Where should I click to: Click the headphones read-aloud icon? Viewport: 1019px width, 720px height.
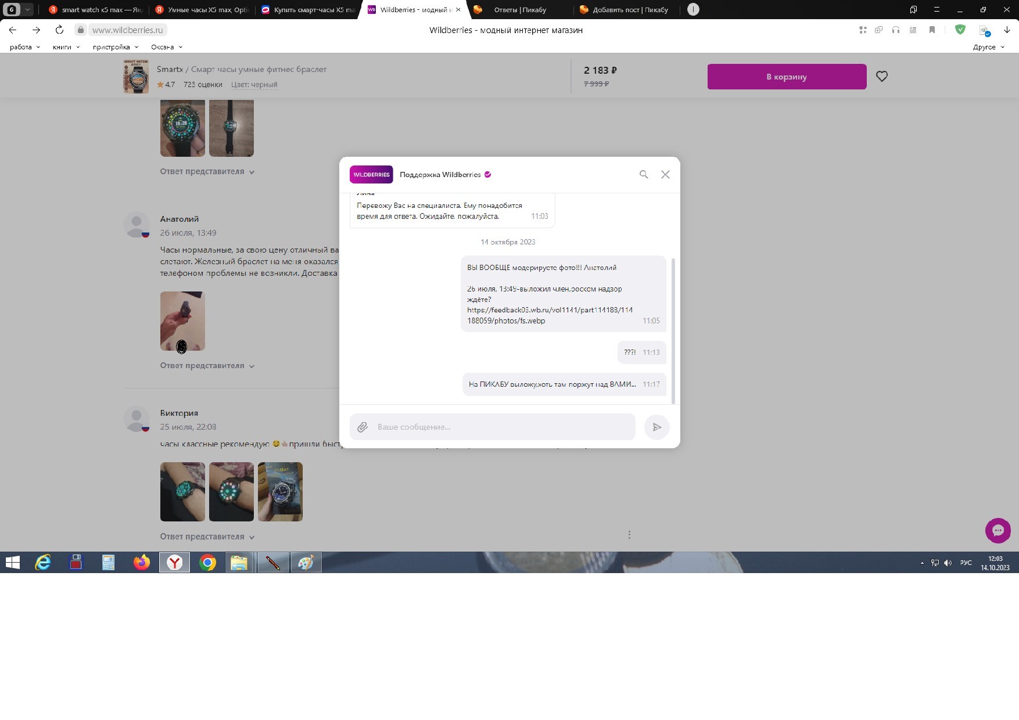tap(896, 30)
